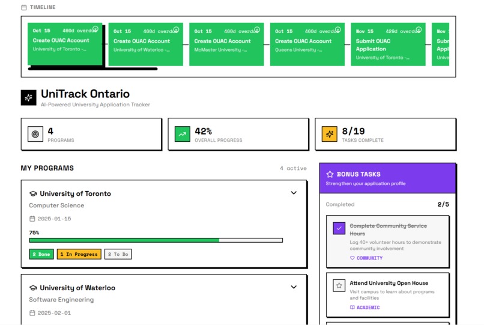Expand the University of Waterloo program card
Viewport: 484px width, 325px height.
(294, 287)
